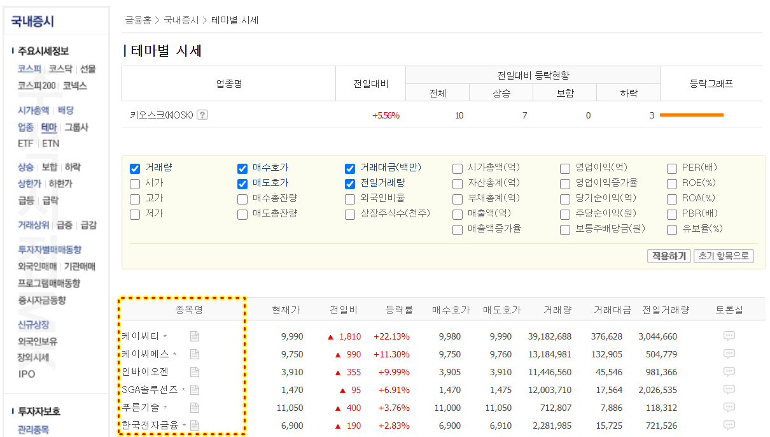This screenshot has height=437, width=770.
Task: Click the 초기 항목으로 reset button
Action: (x=724, y=256)
